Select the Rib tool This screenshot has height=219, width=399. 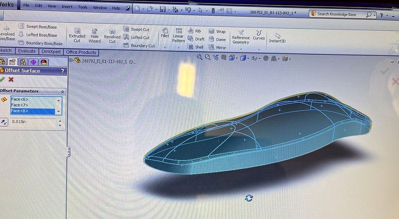click(x=195, y=31)
